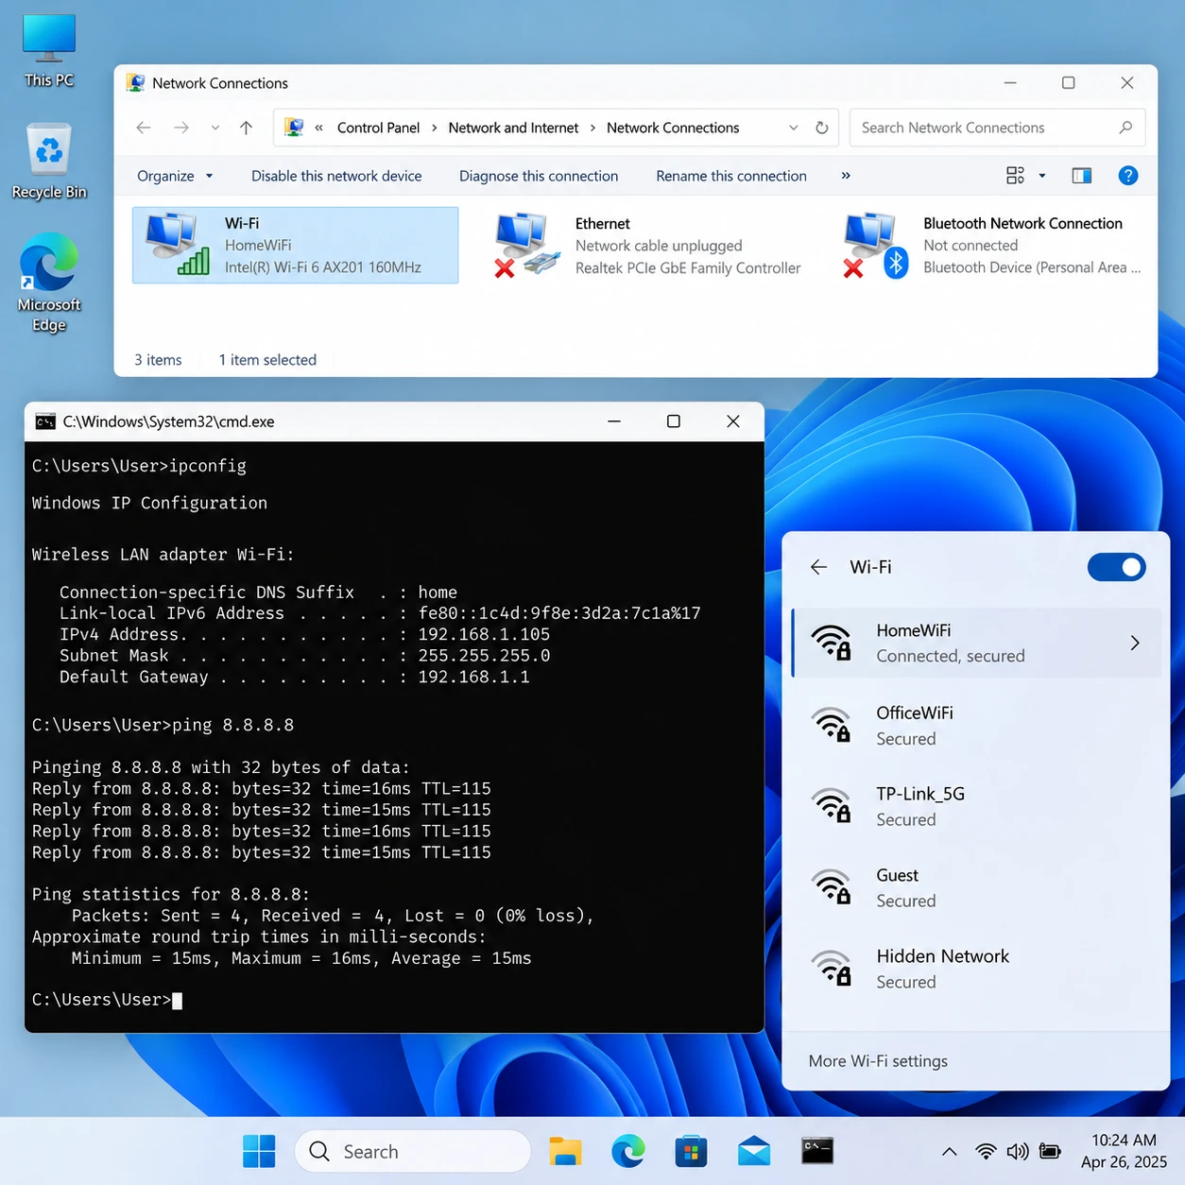Click Diagnose this connection
The width and height of the screenshot is (1185, 1185).
click(539, 176)
